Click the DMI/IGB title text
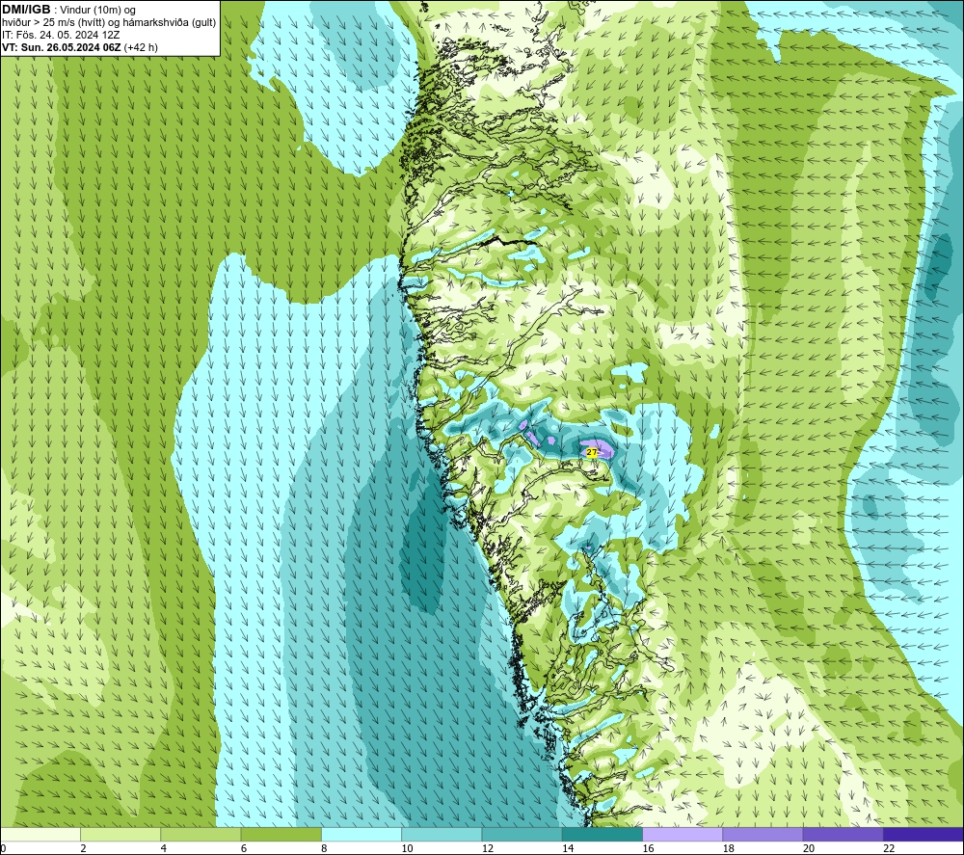The image size is (964, 855). click(26, 10)
